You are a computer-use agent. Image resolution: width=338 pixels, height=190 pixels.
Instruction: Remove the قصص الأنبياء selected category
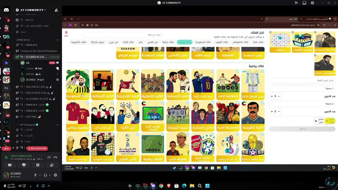[x=293, y=32]
